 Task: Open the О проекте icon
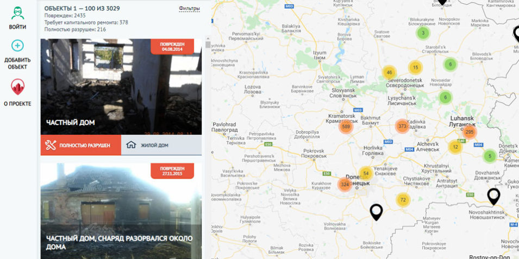tap(17, 87)
